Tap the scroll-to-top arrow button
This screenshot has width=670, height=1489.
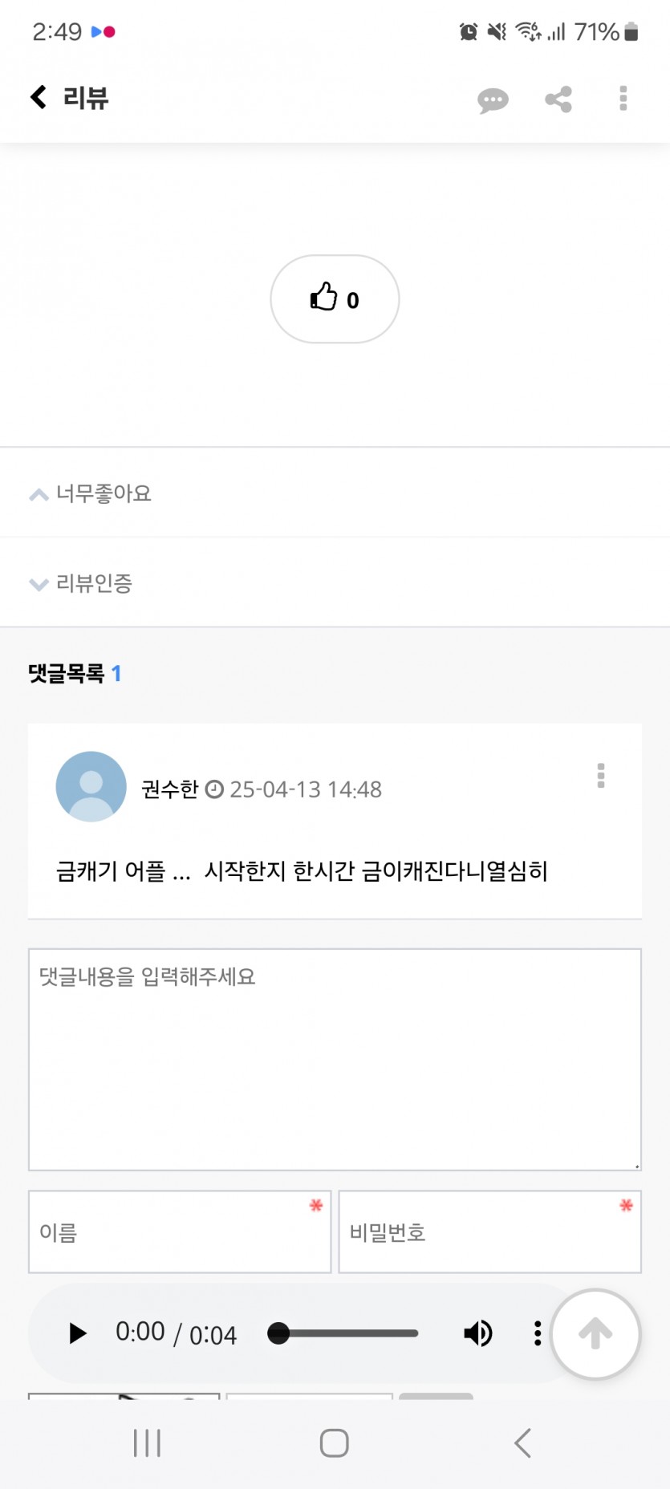tap(595, 1334)
